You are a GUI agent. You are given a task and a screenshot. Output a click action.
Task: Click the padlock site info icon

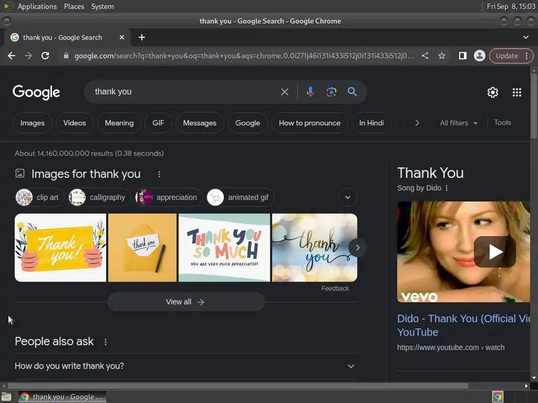66,56
